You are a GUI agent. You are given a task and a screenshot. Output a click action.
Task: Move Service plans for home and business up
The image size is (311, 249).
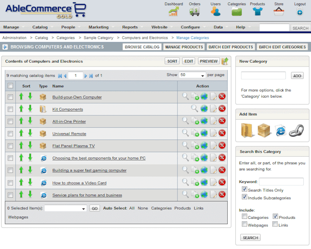21,194
